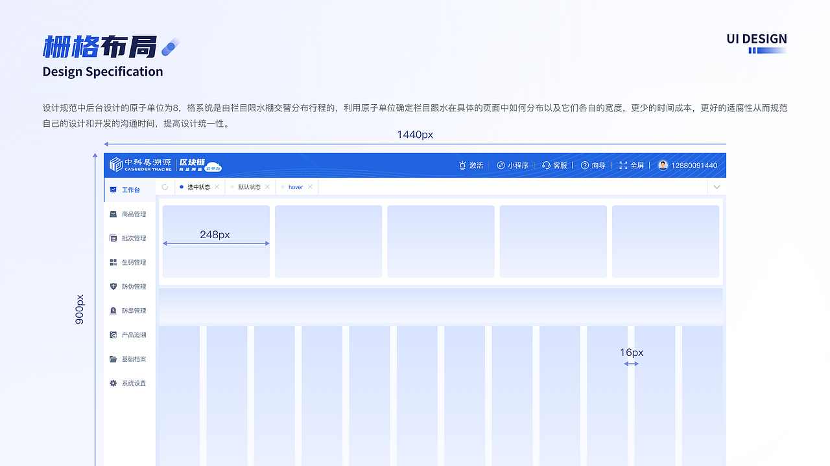The image size is (830, 466).
Task: Click the 激活 activate button
Action: 471,165
